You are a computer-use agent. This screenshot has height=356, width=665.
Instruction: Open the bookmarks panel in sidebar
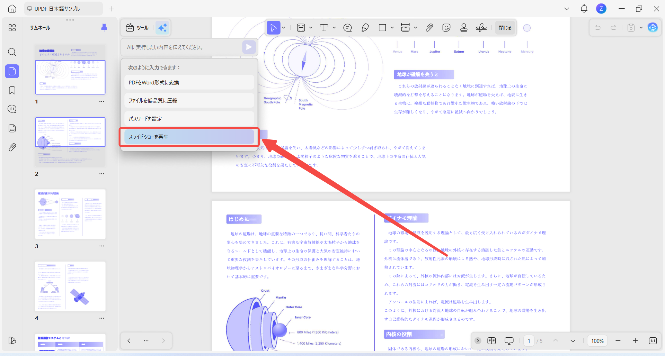(12, 90)
